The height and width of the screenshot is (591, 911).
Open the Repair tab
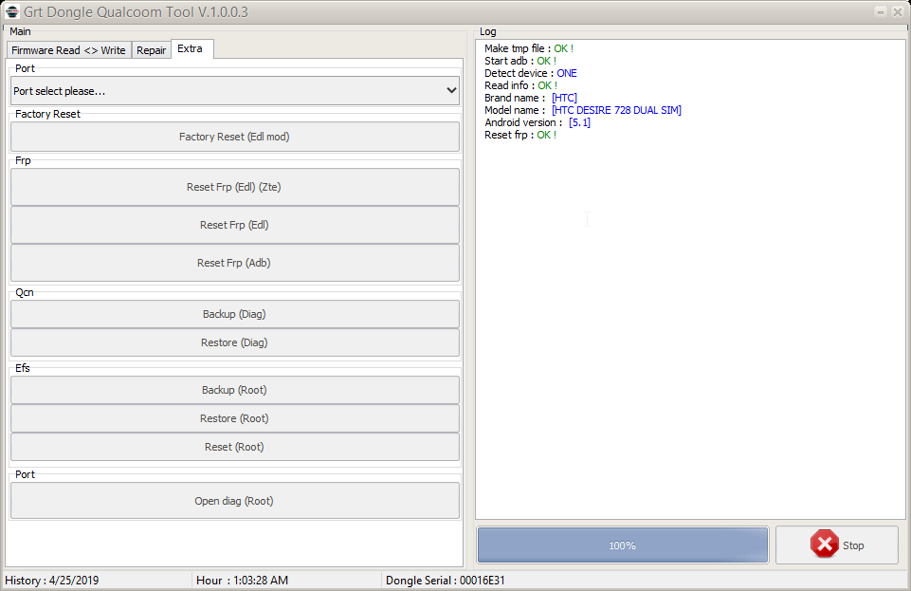pos(151,50)
